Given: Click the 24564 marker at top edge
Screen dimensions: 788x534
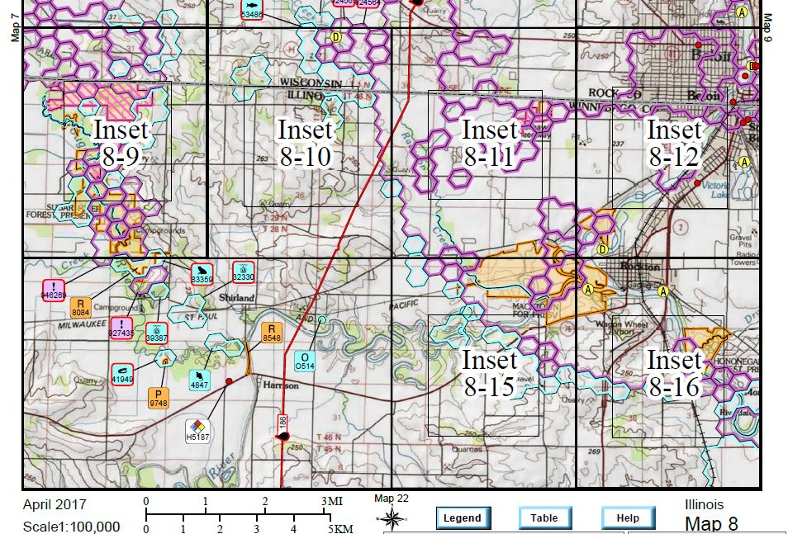Looking at the screenshot, I should click(x=368, y=3).
